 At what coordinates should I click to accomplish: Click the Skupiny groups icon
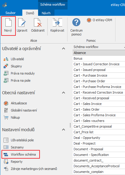(x=6, y=66)
